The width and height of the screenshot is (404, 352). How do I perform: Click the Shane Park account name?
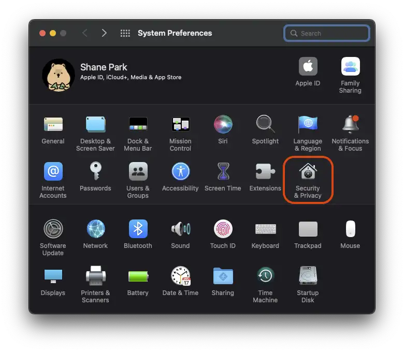pos(104,67)
